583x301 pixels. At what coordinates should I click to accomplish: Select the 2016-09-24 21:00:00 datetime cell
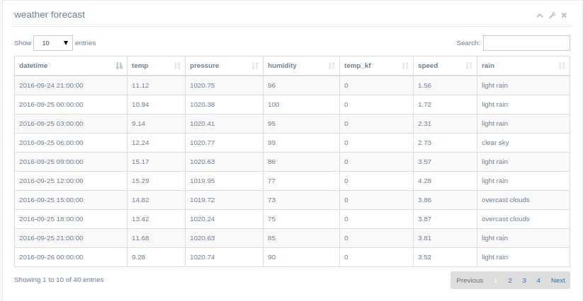coord(71,85)
